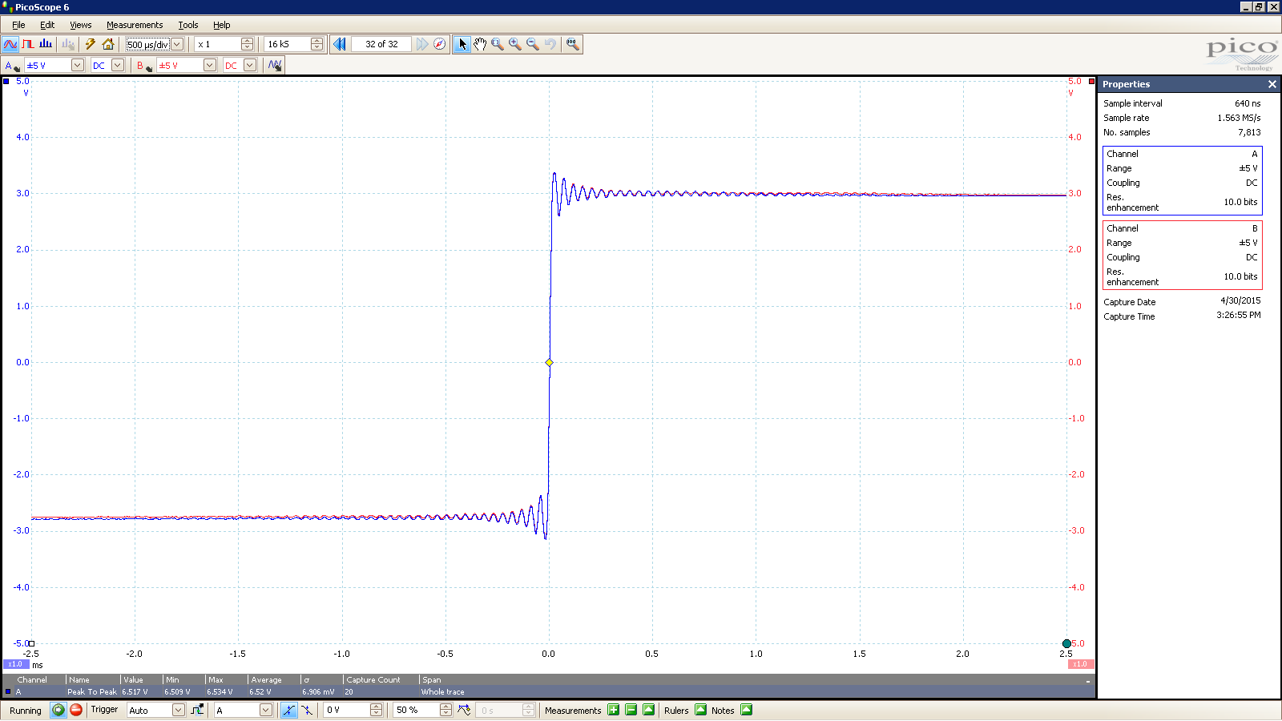Viewport: 1282px width, 721px height.
Task: Open the Measurements menu
Action: [x=135, y=25]
